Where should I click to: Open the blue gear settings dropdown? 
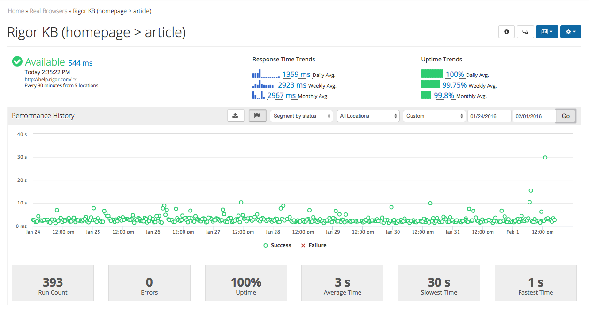point(571,32)
